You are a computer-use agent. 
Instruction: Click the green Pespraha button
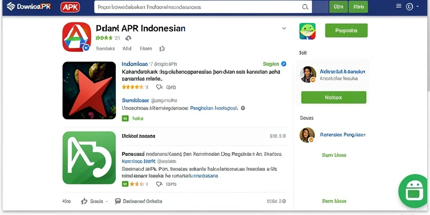tap(346, 30)
